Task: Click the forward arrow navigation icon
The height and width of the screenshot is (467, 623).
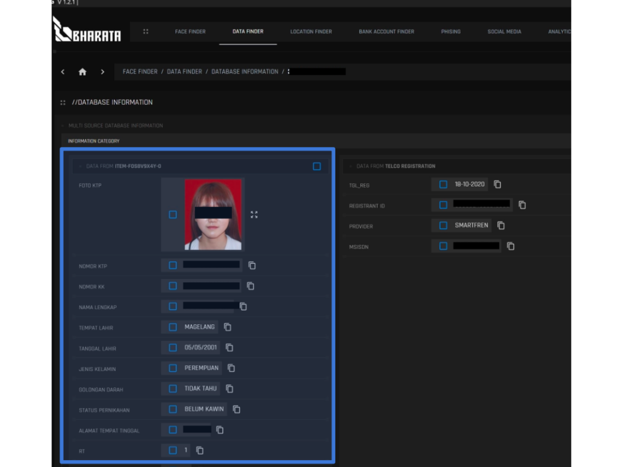Action: tap(102, 72)
